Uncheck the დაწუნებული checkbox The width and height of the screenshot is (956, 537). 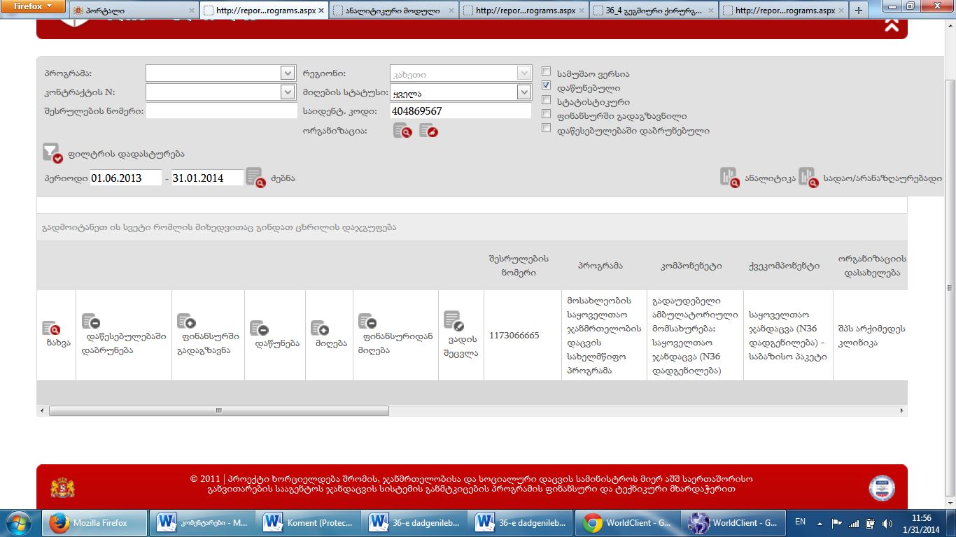[x=547, y=85]
